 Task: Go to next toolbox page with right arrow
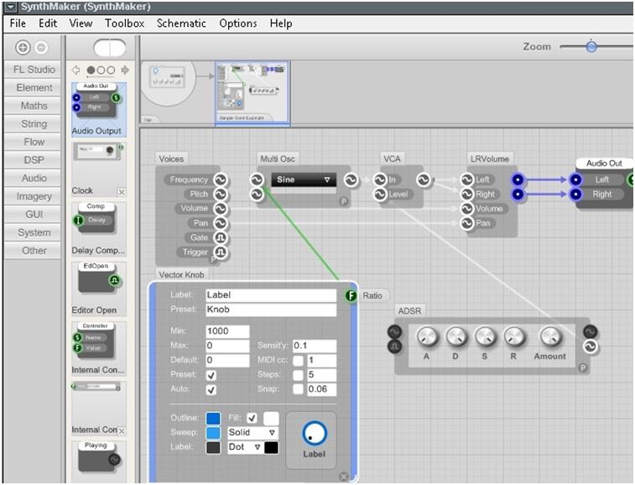point(125,70)
